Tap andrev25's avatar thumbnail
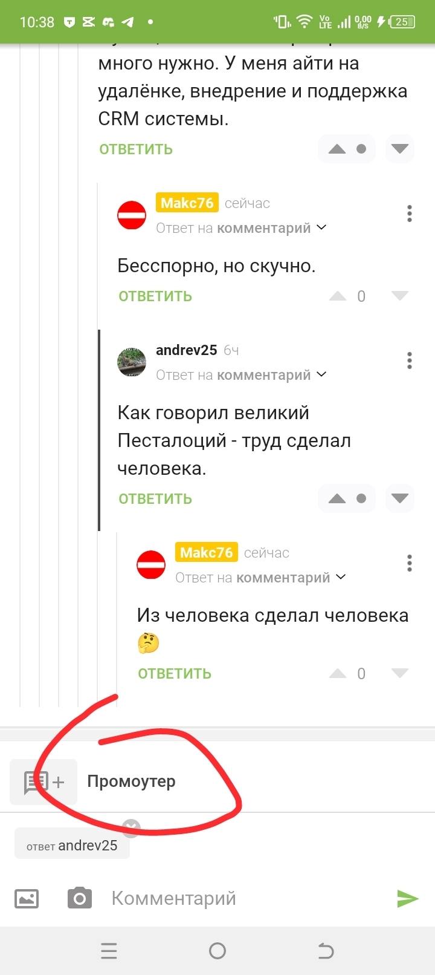This screenshot has height=975, width=435. tap(132, 362)
